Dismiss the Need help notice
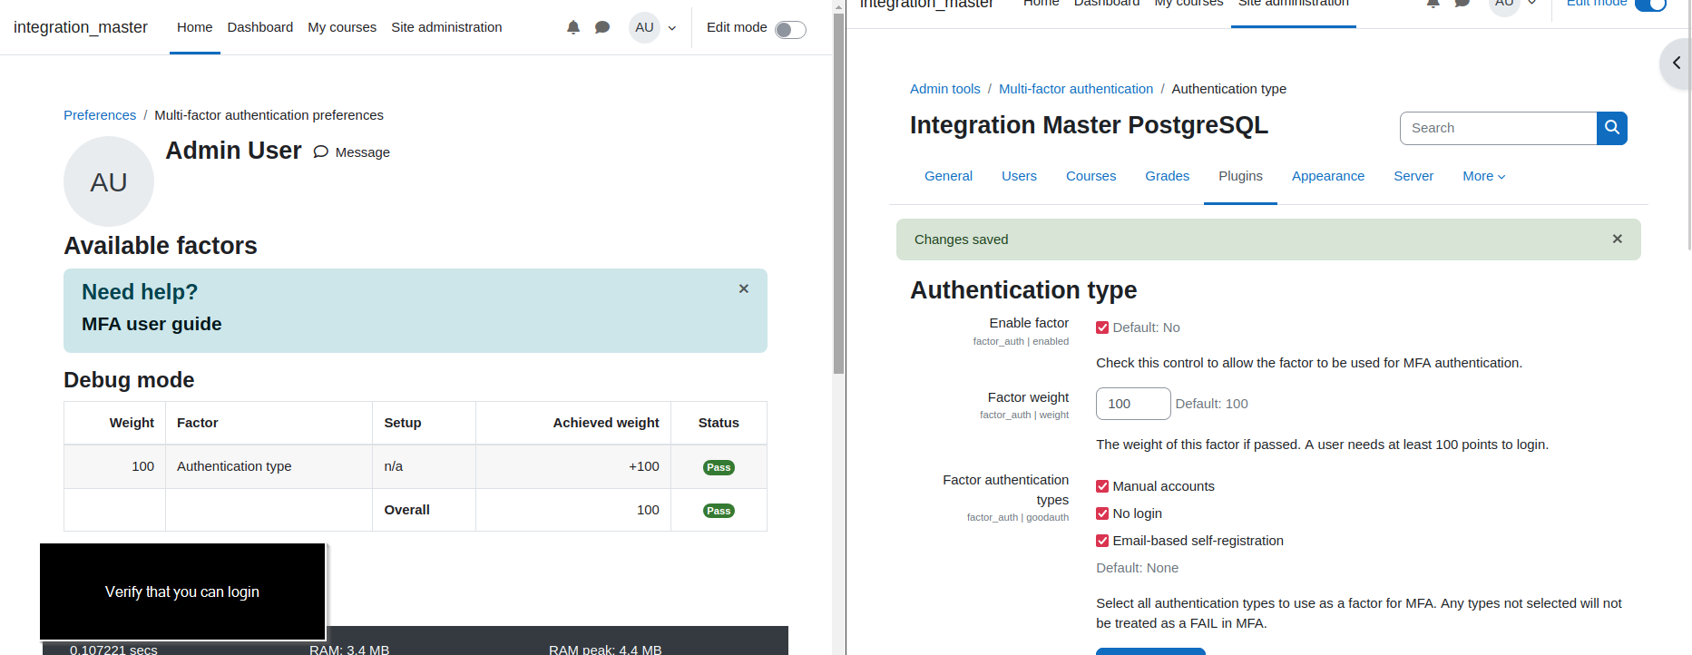 tap(744, 288)
